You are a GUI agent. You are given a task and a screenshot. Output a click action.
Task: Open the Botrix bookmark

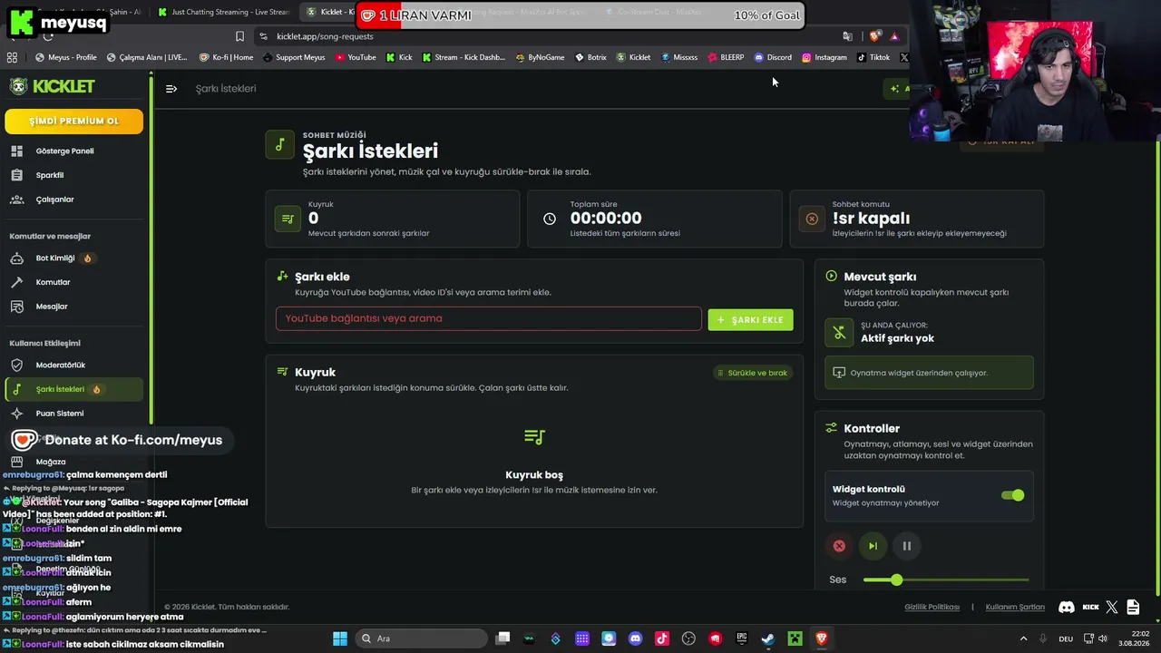click(x=590, y=57)
